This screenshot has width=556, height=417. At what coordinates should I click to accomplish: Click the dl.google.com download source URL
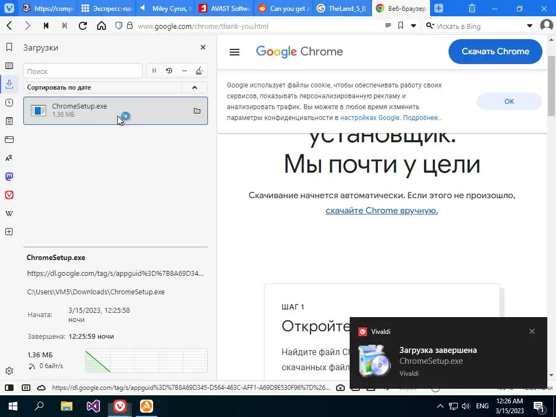[115, 274]
